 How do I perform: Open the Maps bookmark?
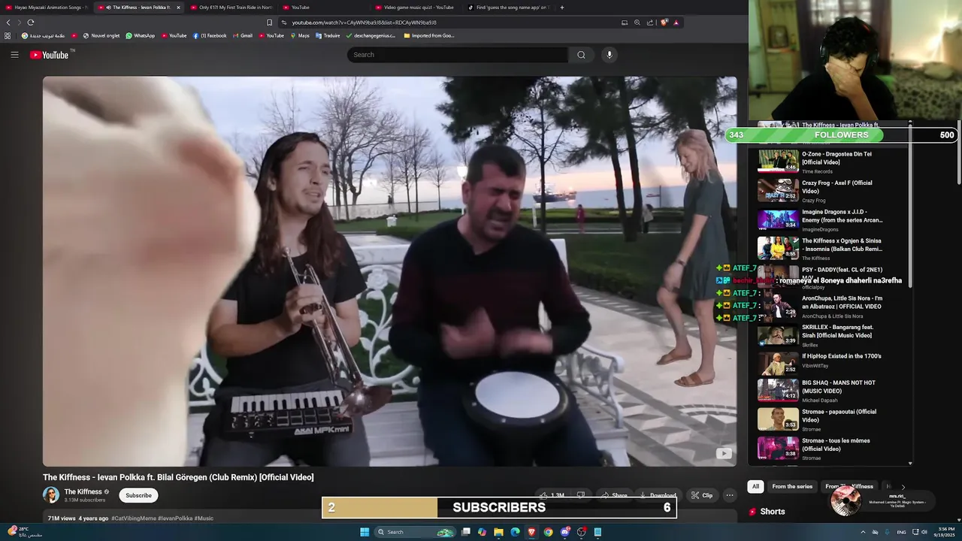[300, 35]
